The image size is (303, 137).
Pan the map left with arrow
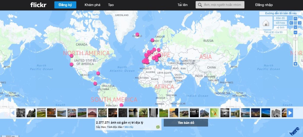click(x=291, y=23)
